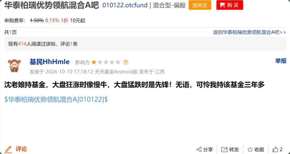
Task: Click the shopping cart icon in 购买
Action: [222, 5]
